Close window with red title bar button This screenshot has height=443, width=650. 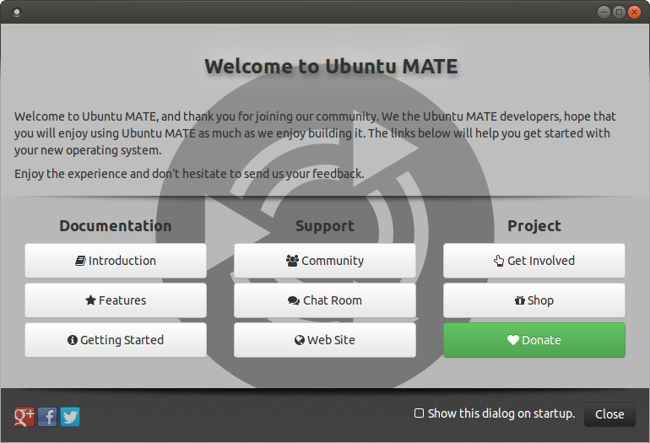634,12
